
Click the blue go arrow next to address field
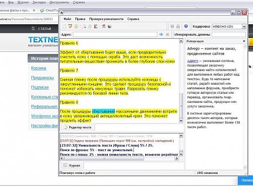tap(161, 34)
